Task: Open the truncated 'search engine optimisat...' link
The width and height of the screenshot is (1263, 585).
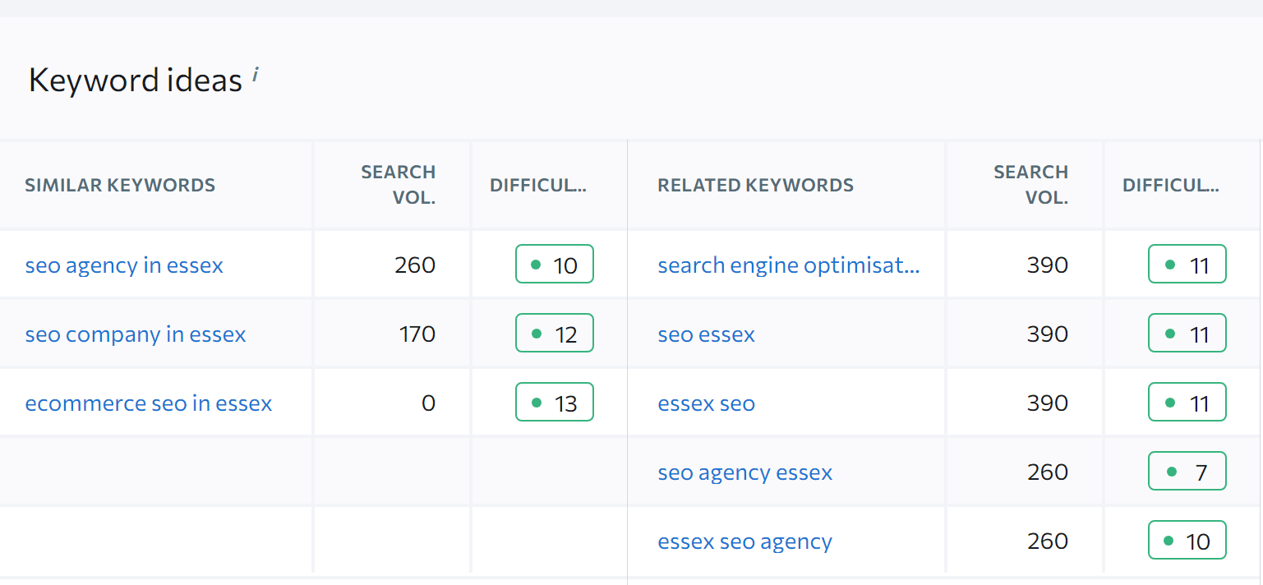Action: click(789, 265)
